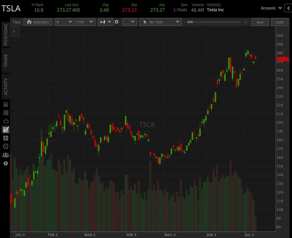The width and height of the screenshot is (292, 238).
Task: Open chart settings gear icon
Action: (117, 22)
